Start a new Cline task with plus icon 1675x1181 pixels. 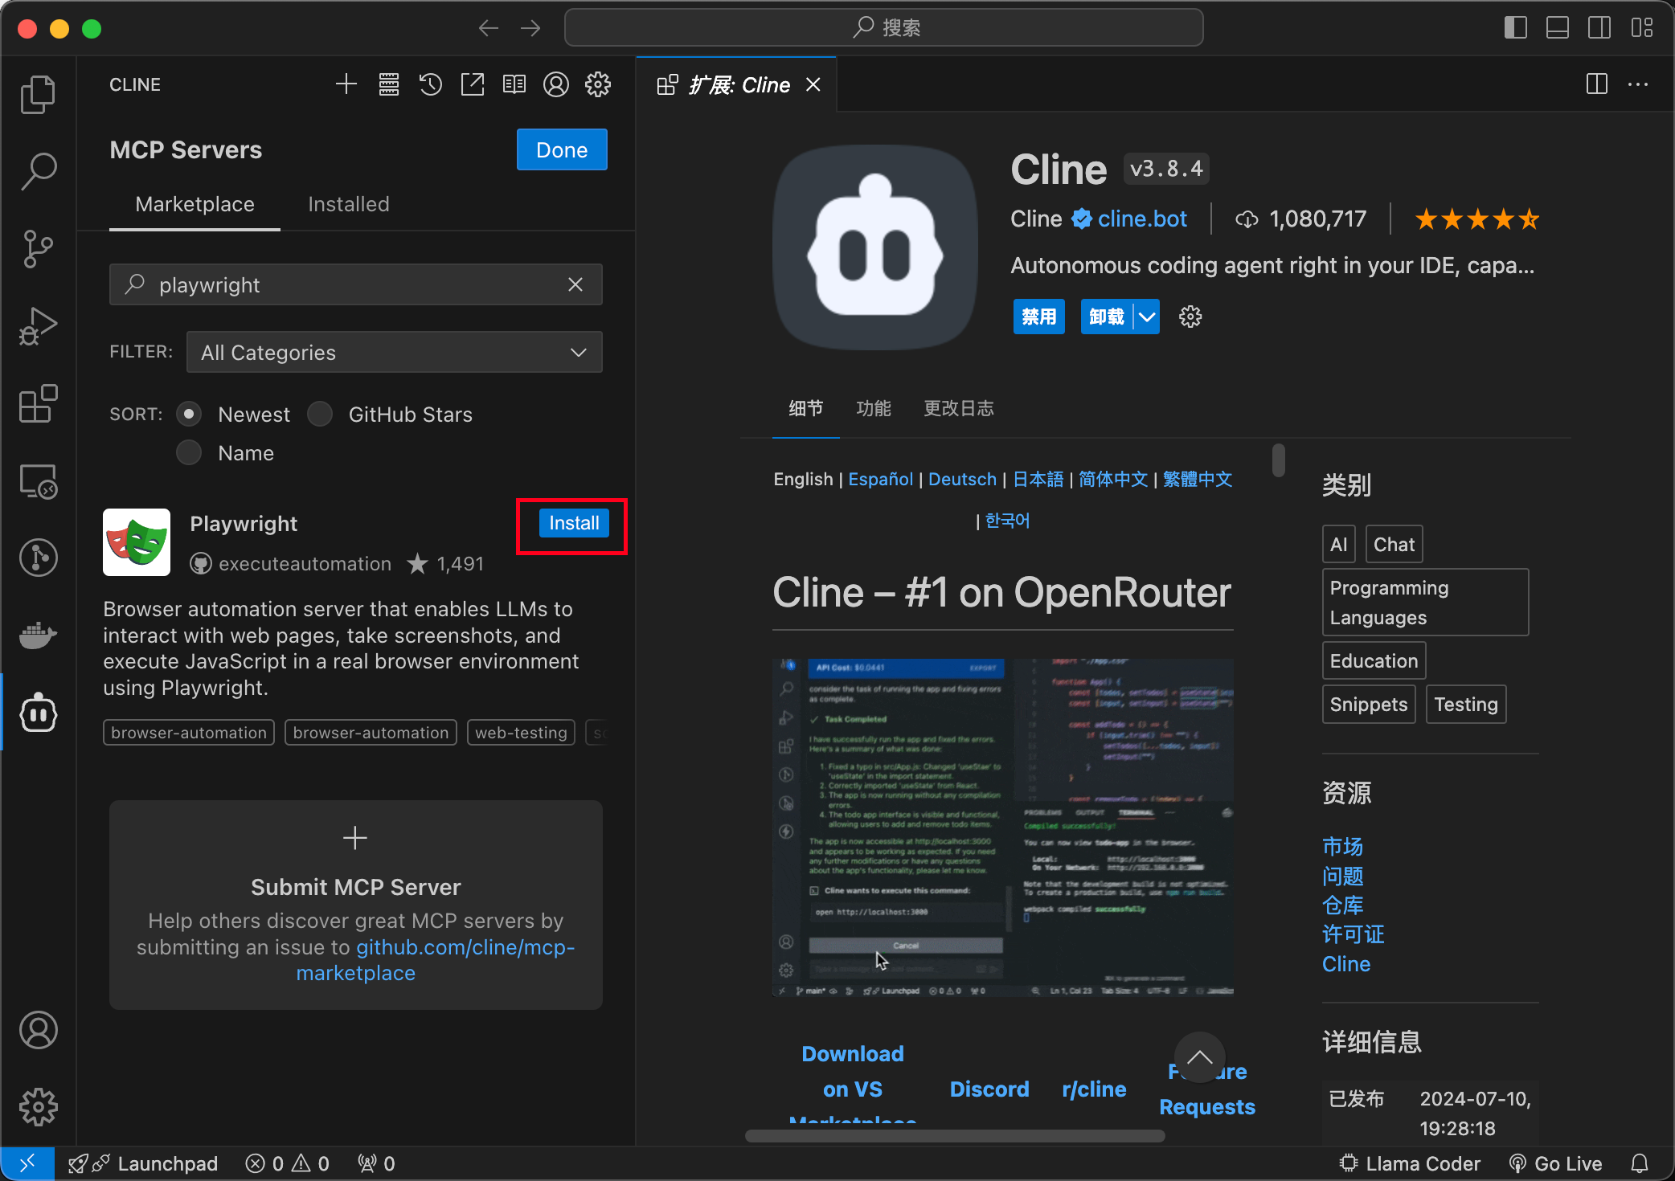(x=346, y=84)
